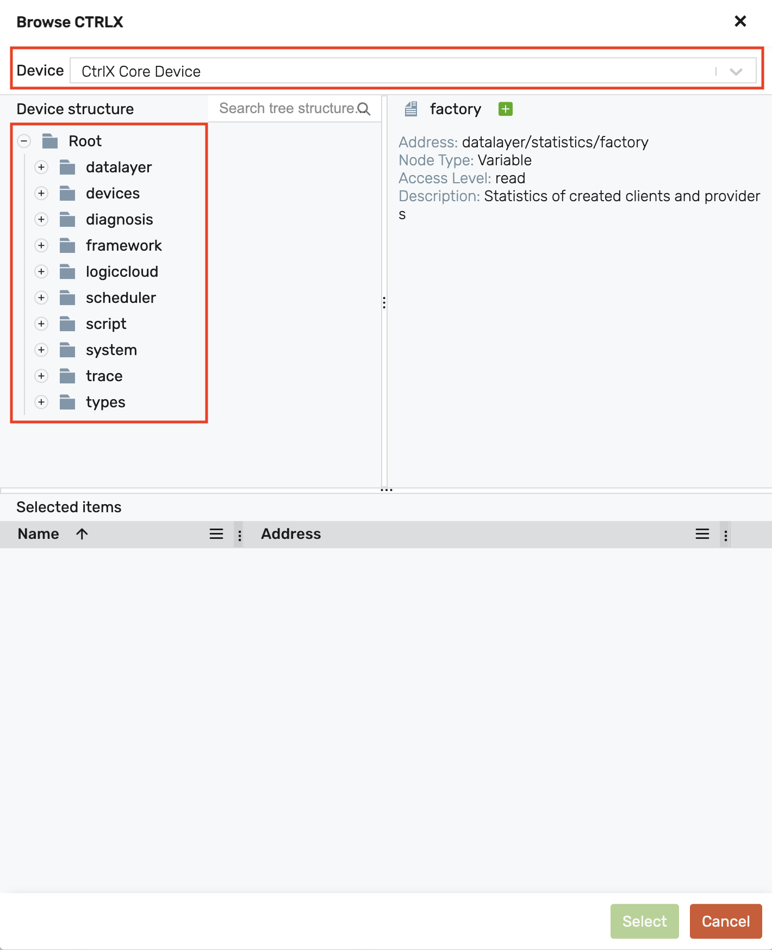Sort by the Name column header
Viewport: 772px width, 950px height.
coord(38,534)
